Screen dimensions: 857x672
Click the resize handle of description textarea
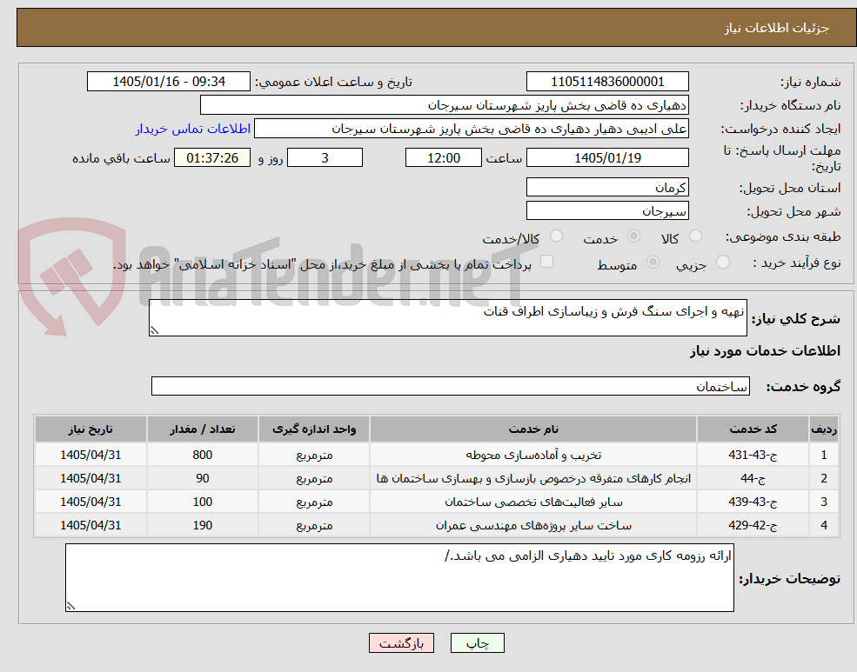point(154,330)
